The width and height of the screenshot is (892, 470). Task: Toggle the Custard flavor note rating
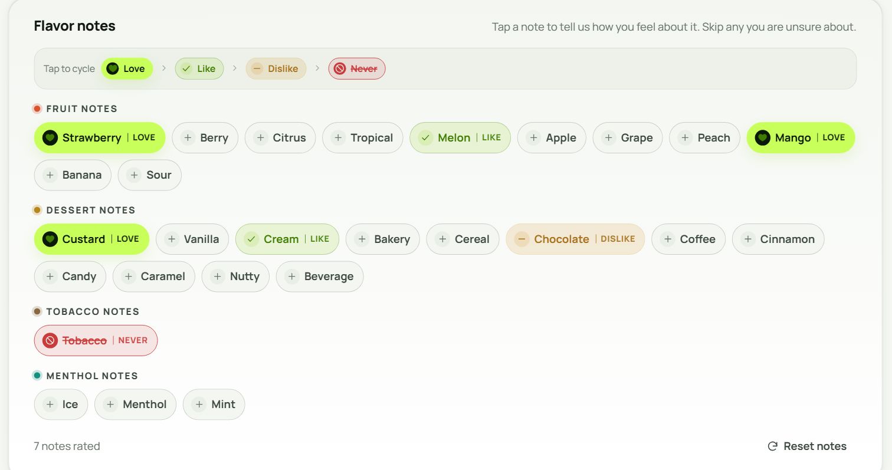(91, 239)
